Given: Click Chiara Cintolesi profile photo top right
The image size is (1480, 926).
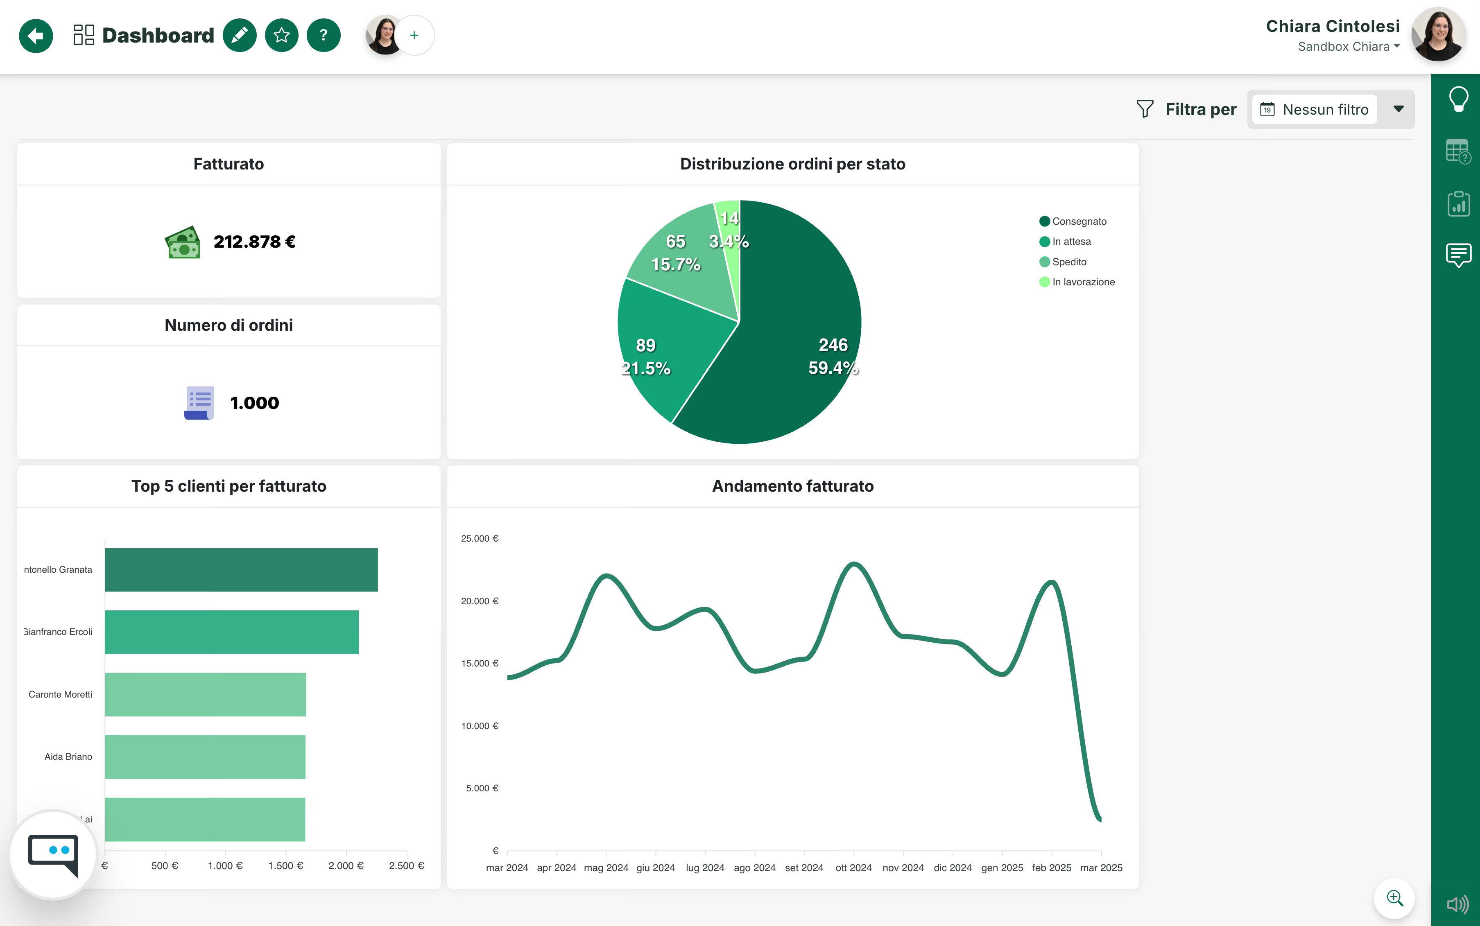Looking at the screenshot, I should [x=1438, y=35].
